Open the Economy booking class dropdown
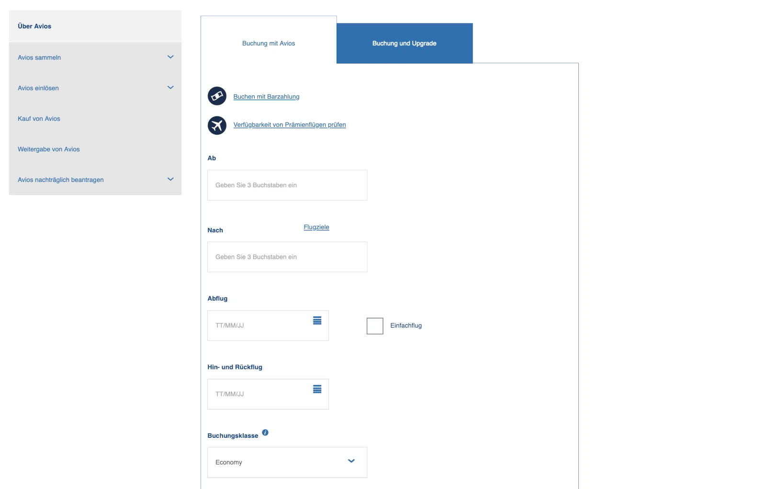766x489 pixels. point(287,462)
